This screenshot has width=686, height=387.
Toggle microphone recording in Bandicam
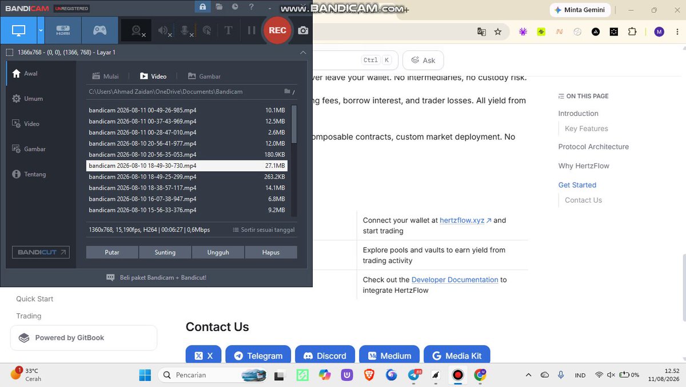click(187, 30)
